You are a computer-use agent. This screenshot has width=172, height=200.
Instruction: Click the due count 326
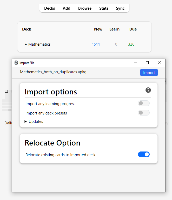(x=131, y=44)
